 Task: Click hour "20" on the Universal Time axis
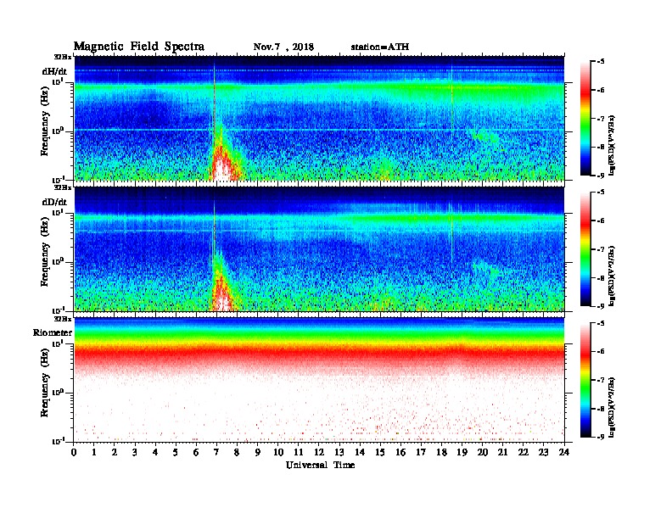point(482,453)
